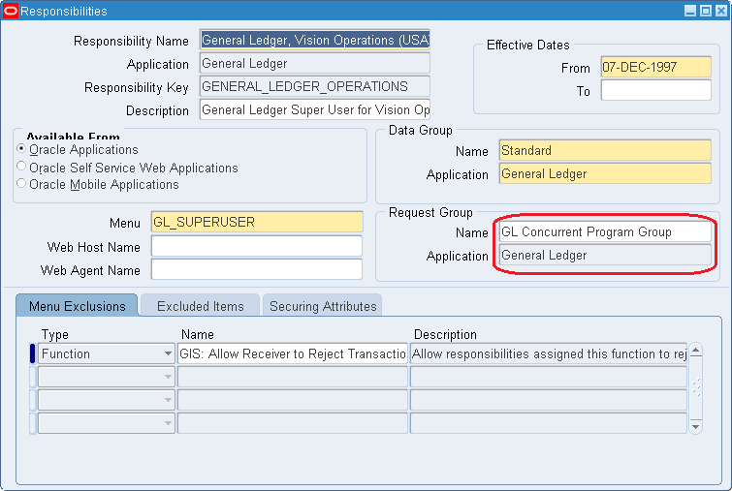Click the Web Host Name field
The height and width of the screenshot is (491, 732).
click(x=257, y=246)
